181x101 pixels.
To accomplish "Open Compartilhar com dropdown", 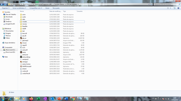I will (36, 8).
